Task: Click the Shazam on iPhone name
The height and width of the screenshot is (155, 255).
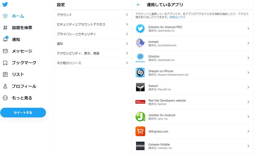Action: (x=161, y=71)
